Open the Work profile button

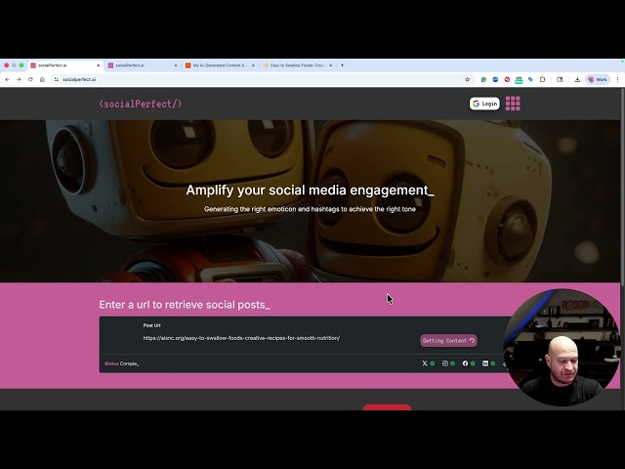pos(598,79)
